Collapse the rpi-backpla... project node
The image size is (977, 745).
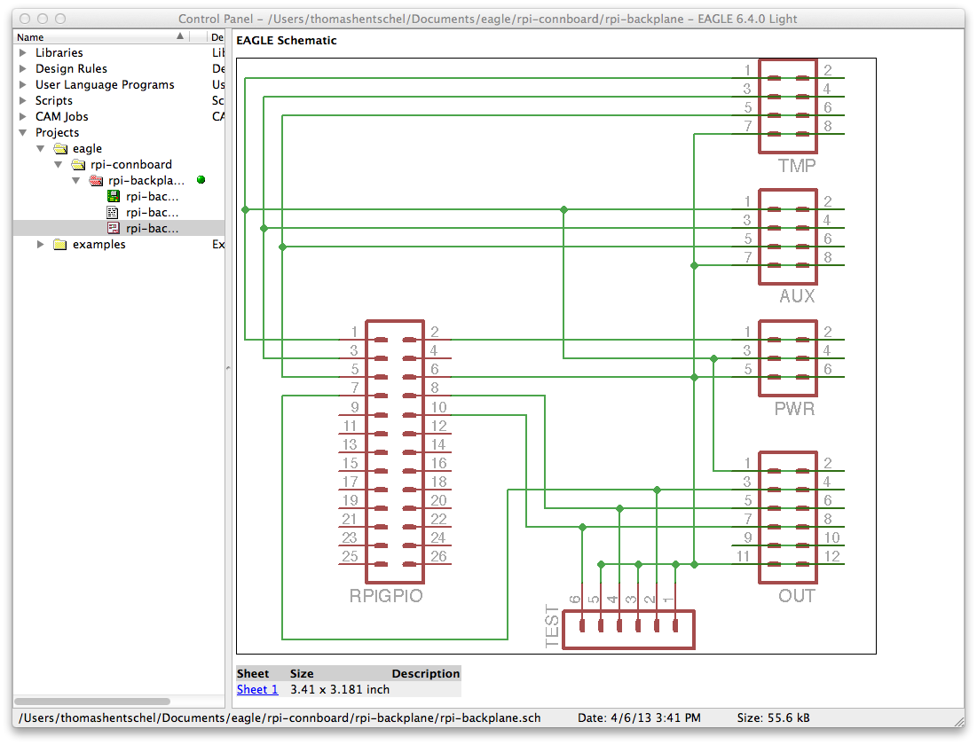tap(76, 181)
